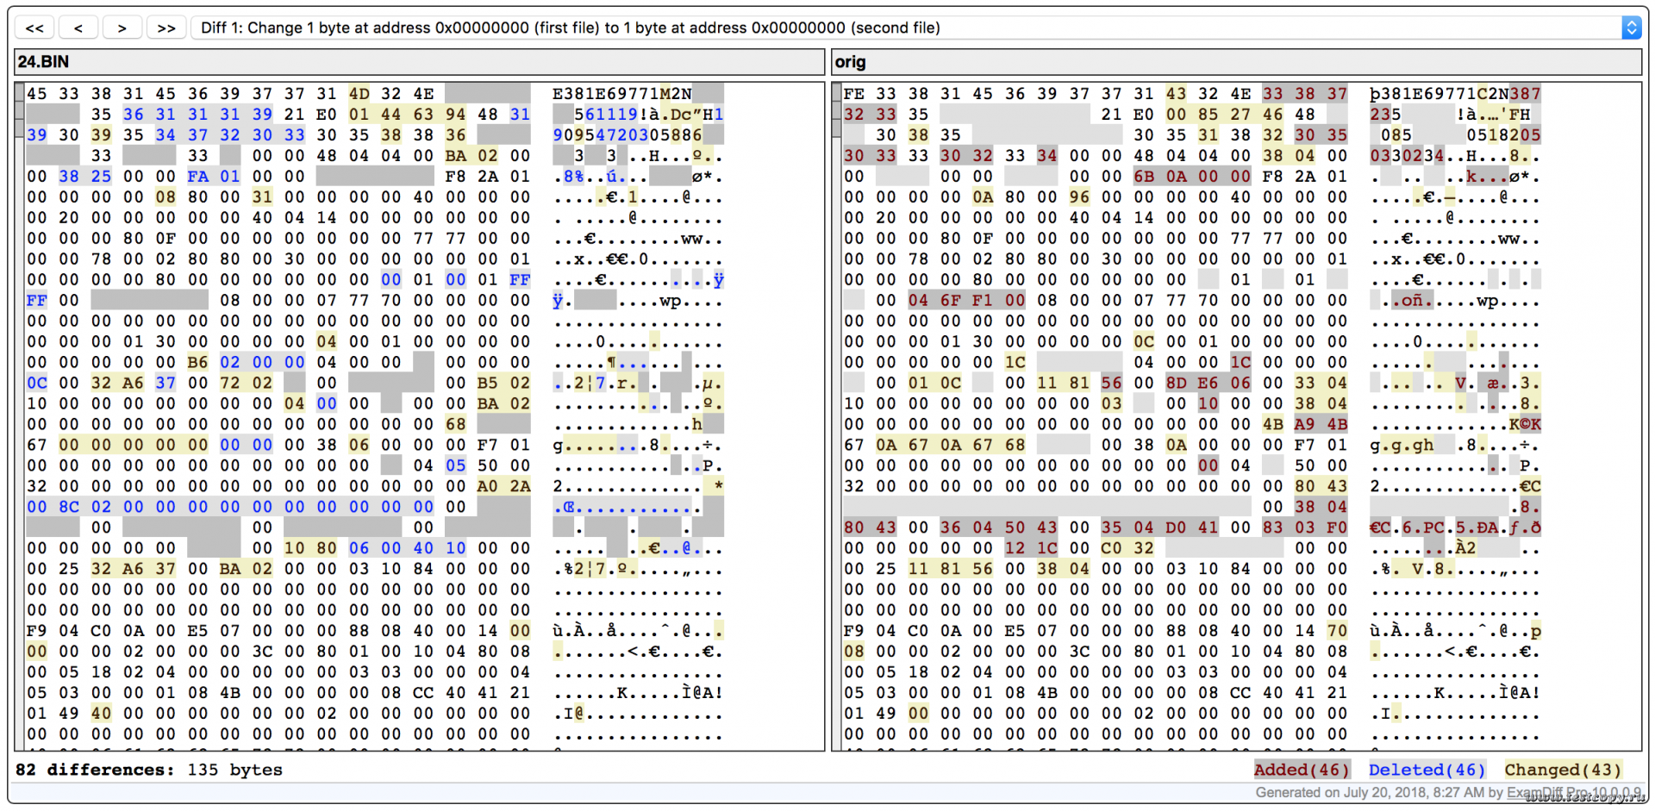Click ASCII text 'E381E69771M2N' in 24.BIN pane
The height and width of the screenshot is (811, 1655).
(x=621, y=94)
